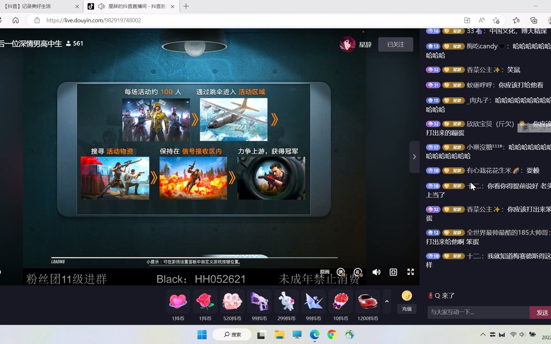Expand the gift list arrow
Viewport: 551px width, 344px height.
coord(387,301)
